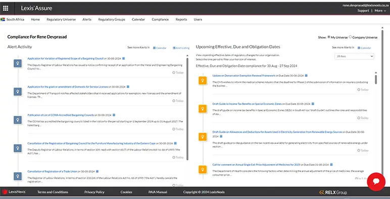Click the small blue icon after Demarcation Exemption Renewal Framework
This screenshot has width=390, height=199.
pyautogui.click(x=306, y=75)
